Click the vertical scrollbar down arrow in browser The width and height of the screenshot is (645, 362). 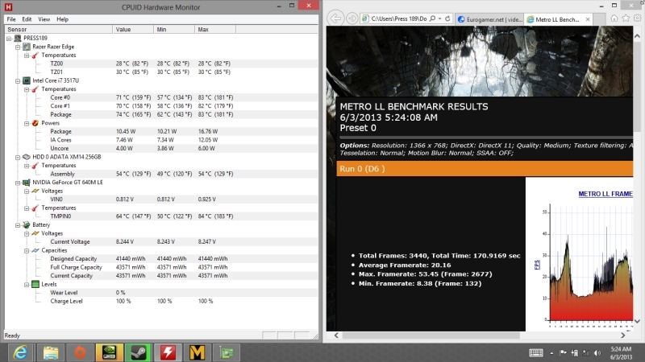pyautogui.click(x=637, y=321)
